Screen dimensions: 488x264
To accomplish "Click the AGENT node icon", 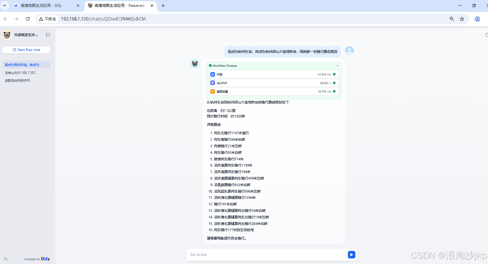I will tap(212, 83).
